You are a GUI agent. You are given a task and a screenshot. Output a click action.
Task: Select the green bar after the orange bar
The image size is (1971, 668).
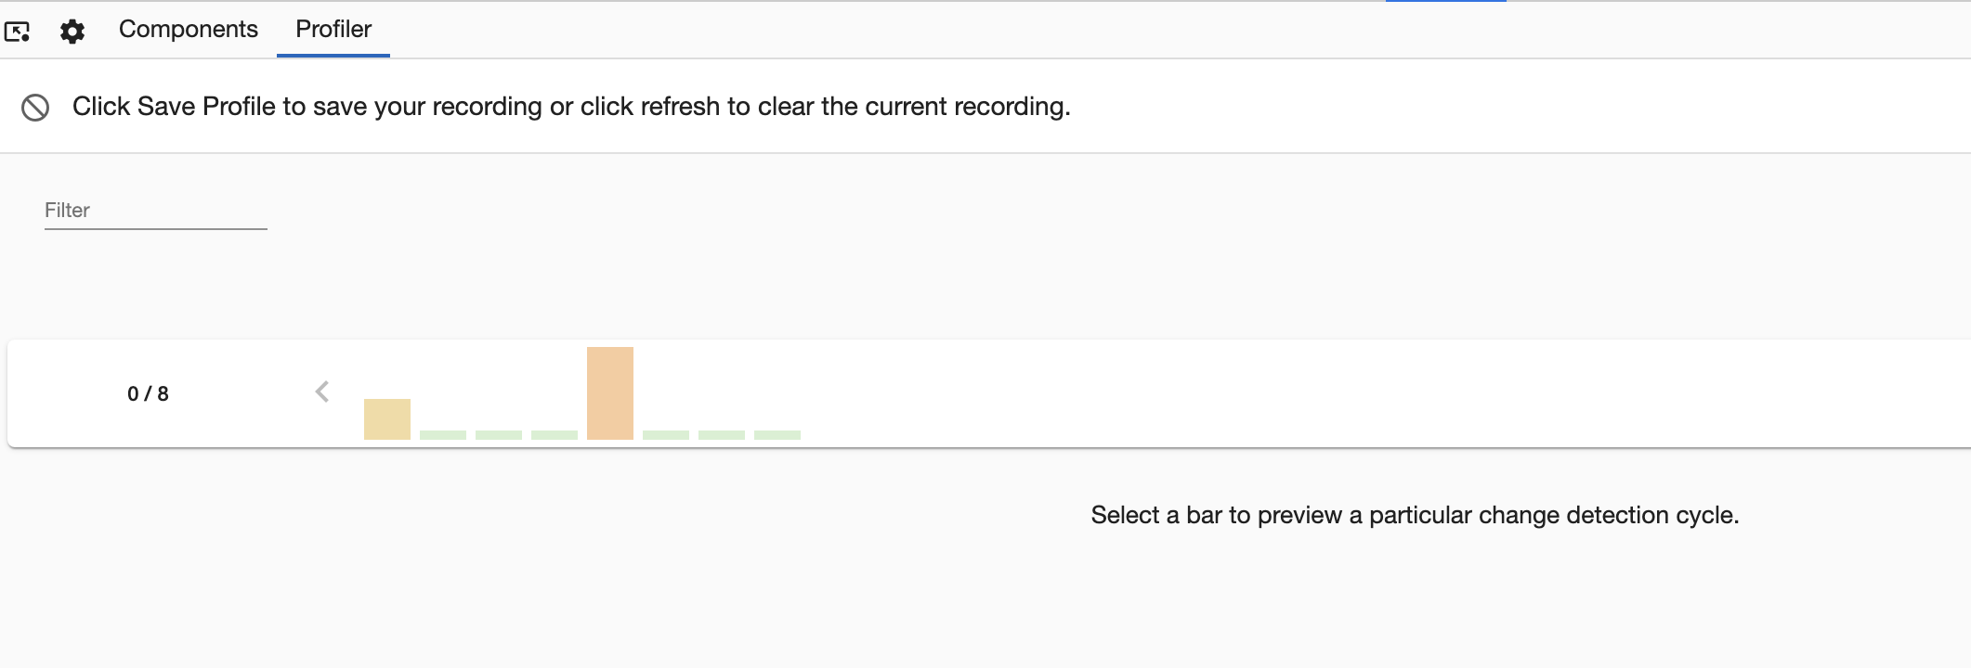[x=667, y=433]
